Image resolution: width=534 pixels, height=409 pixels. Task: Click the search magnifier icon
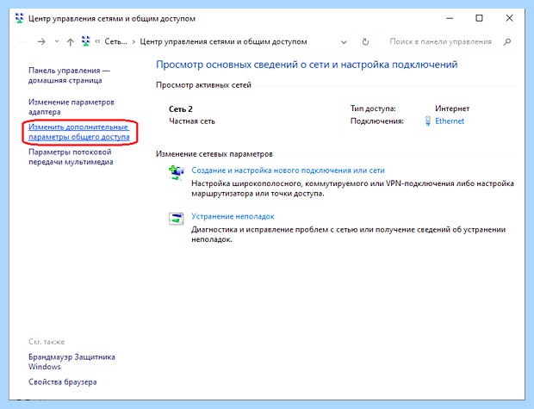tap(507, 42)
